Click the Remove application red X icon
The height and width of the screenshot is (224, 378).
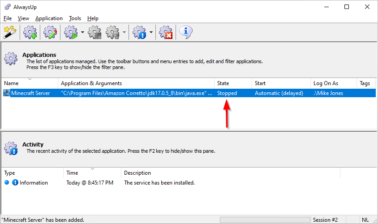(x=166, y=32)
